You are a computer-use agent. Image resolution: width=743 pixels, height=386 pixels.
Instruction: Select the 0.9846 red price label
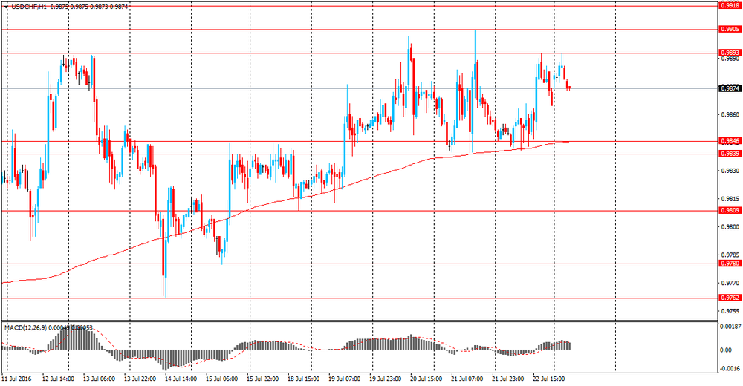click(730, 141)
